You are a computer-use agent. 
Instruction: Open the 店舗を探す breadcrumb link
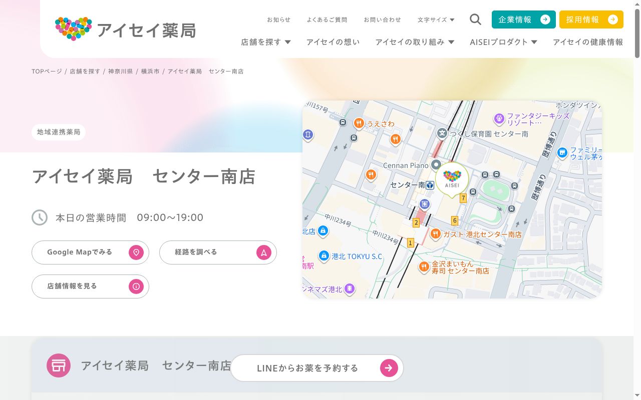[x=85, y=71]
